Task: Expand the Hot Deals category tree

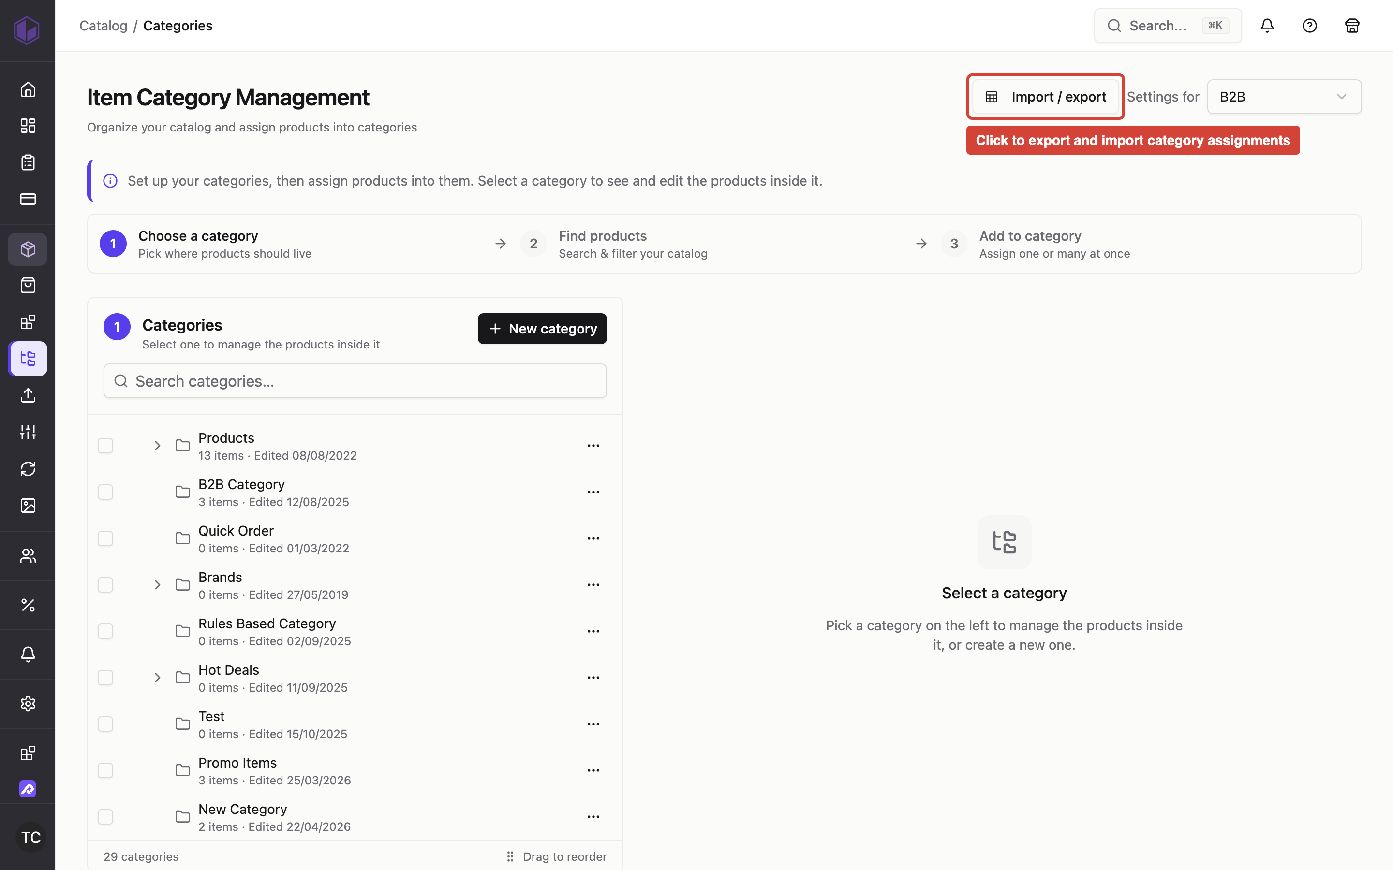Action: pyautogui.click(x=157, y=677)
